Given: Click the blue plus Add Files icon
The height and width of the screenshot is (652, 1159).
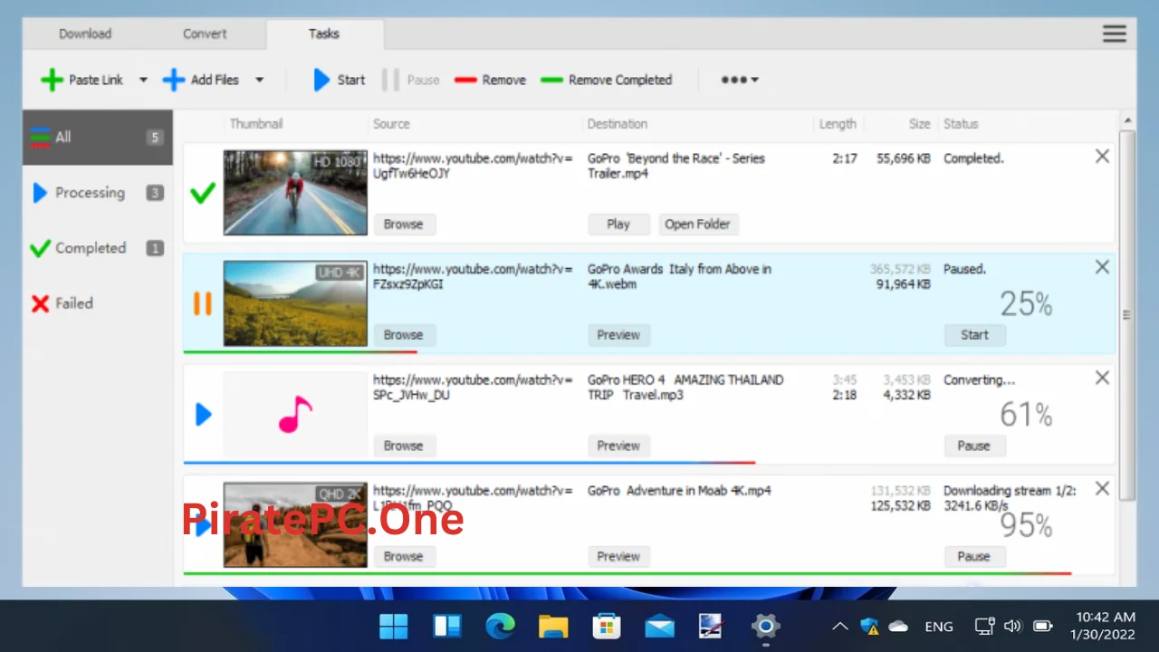Looking at the screenshot, I should (x=174, y=80).
